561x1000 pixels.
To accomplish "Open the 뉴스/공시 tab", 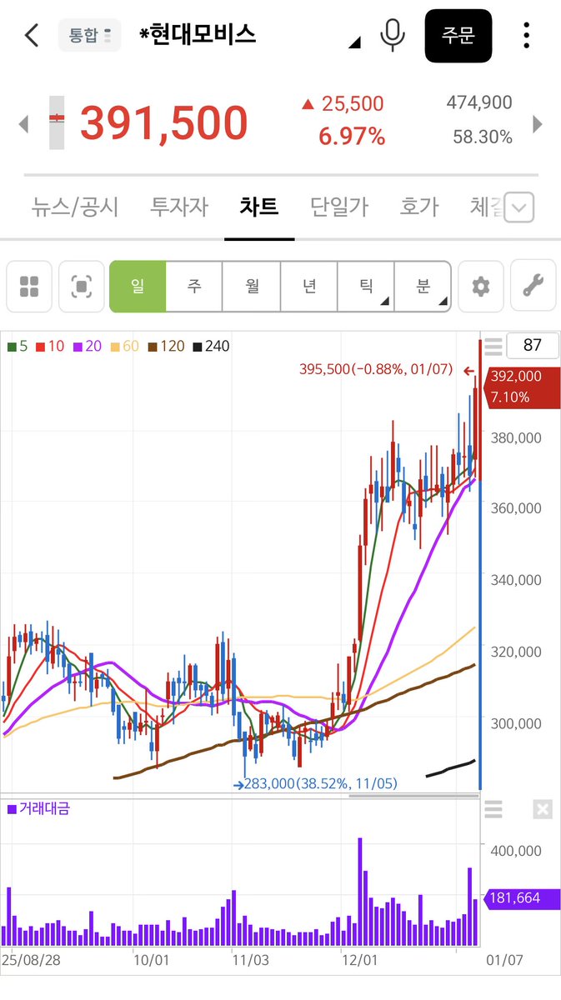I will pyautogui.click(x=75, y=206).
